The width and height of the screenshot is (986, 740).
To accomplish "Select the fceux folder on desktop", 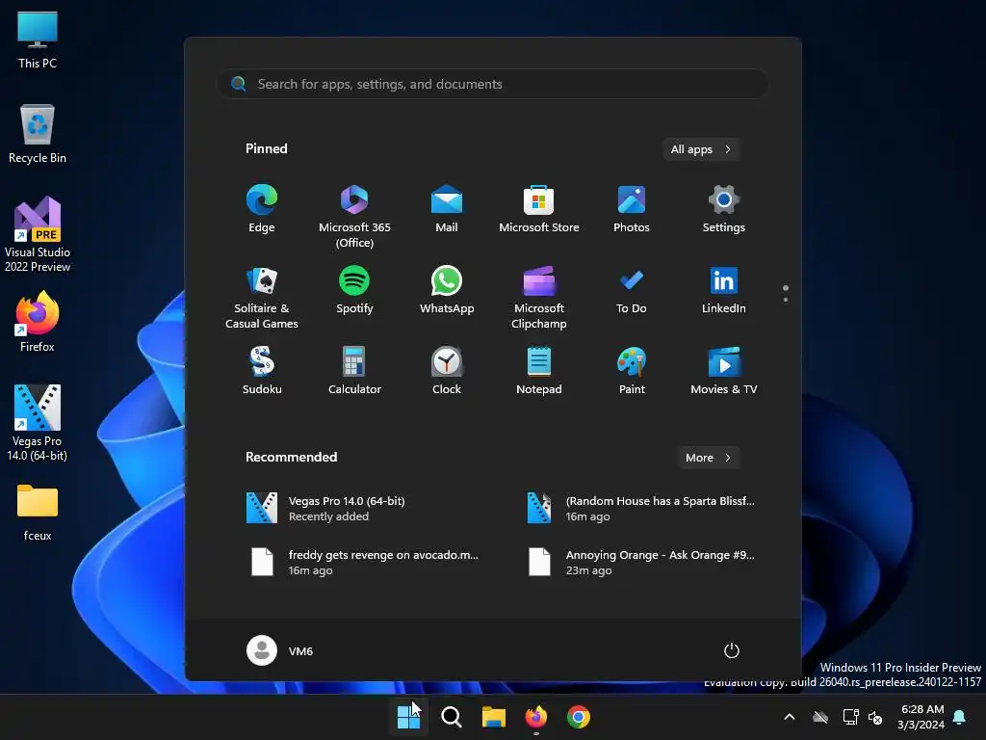I will pos(38,513).
